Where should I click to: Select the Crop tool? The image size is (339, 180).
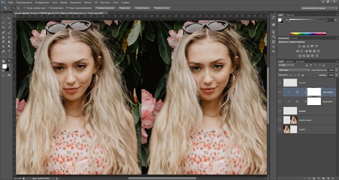coord(4,28)
